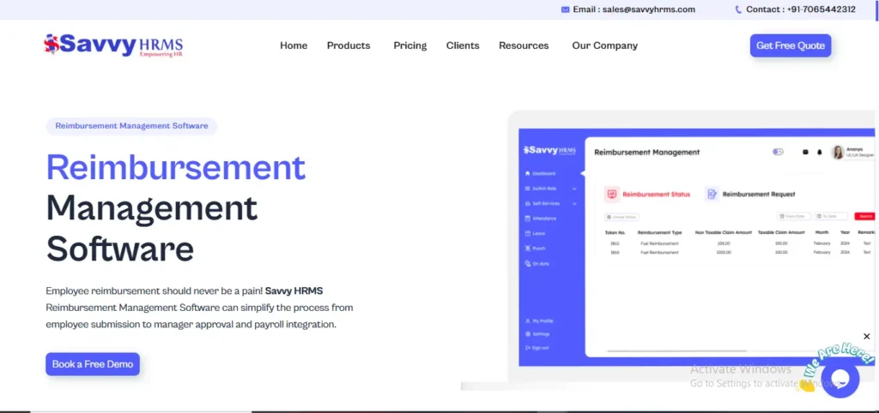This screenshot has height=413, width=879.
Task: Expand Switch Role chevron in preview sidebar
Action: [x=574, y=189]
